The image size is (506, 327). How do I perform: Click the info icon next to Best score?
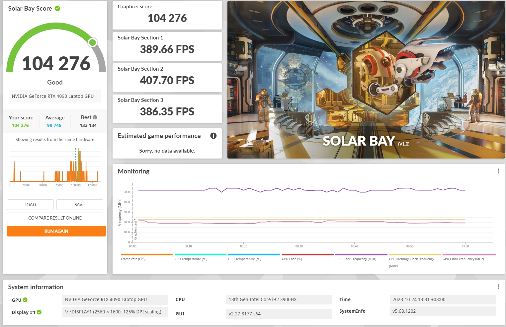[95, 117]
